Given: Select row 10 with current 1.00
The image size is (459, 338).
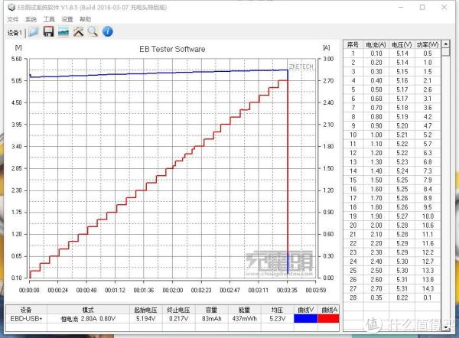Looking at the screenshot, I should (392, 135).
